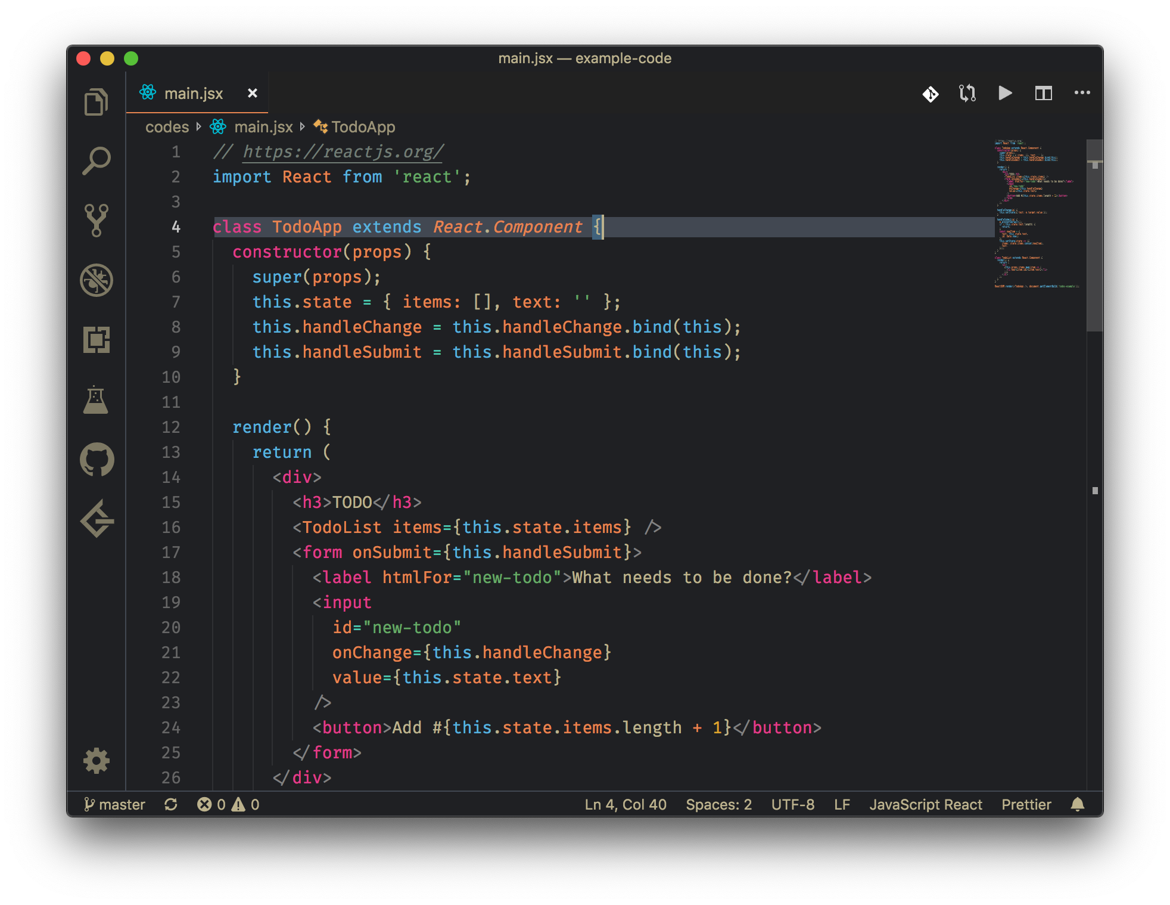Open the git compare changes icon
This screenshot has height=905, width=1170.
coord(967,94)
